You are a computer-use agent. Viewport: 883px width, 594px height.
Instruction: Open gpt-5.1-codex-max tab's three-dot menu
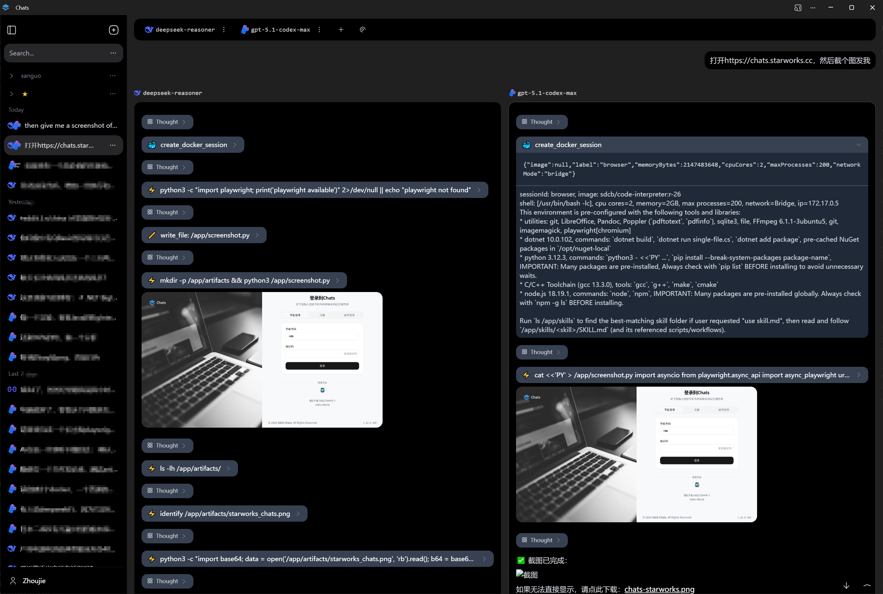click(x=319, y=30)
